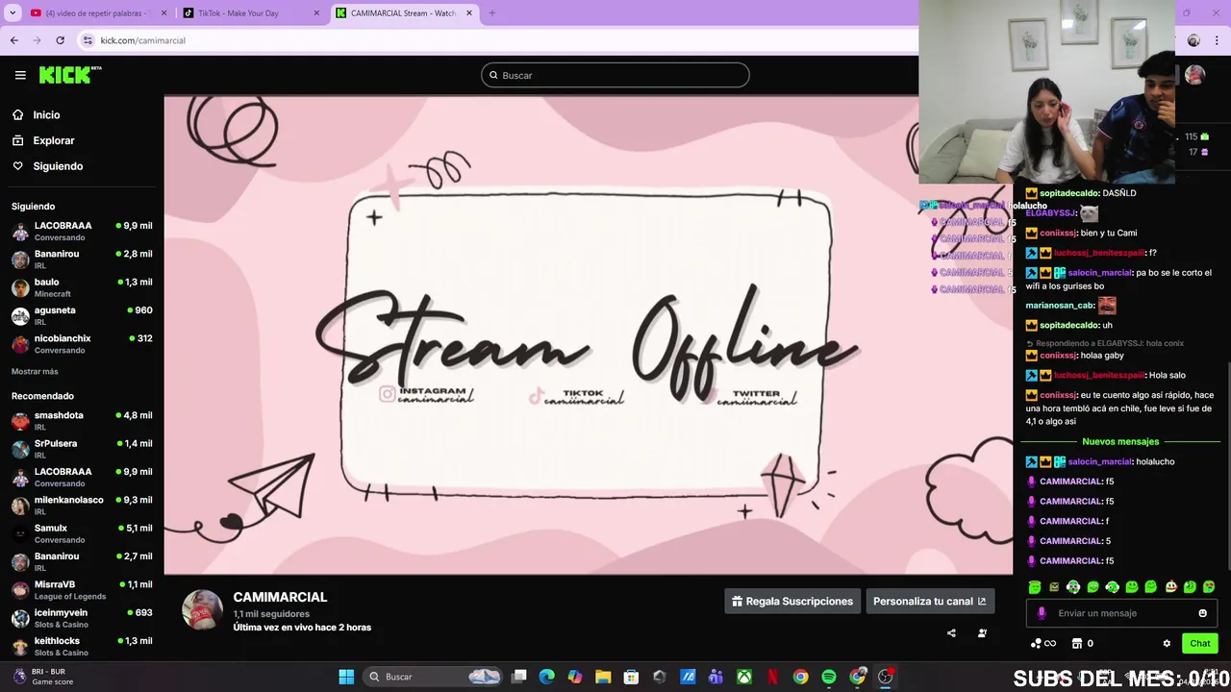The height and width of the screenshot is (692, 1231).
Task: Open recommended channel iceinmyvein
Action: 82,618
